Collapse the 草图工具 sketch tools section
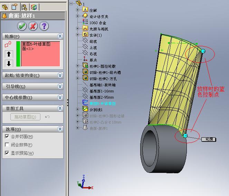This screenshot has height=196, width=229. (x=60, y=108)
